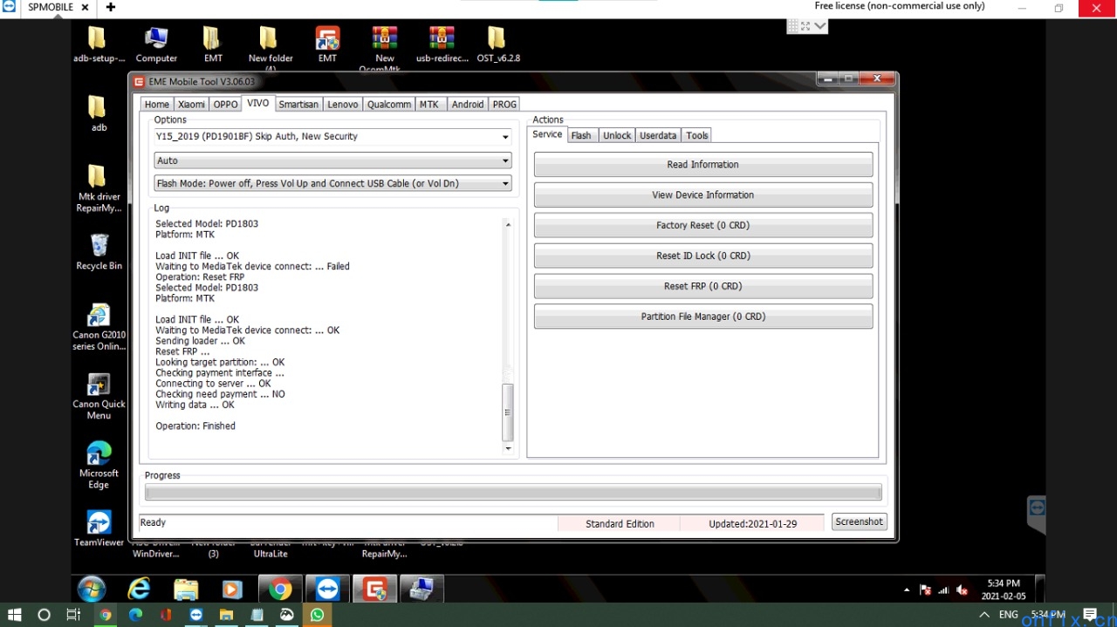Click the remote Windows 7 Start orb

point(91,589)
